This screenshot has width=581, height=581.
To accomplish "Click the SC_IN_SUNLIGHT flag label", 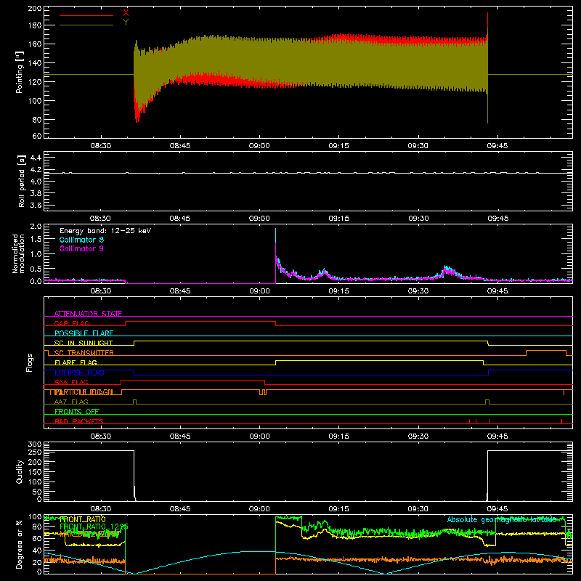I will click(84, 343).
